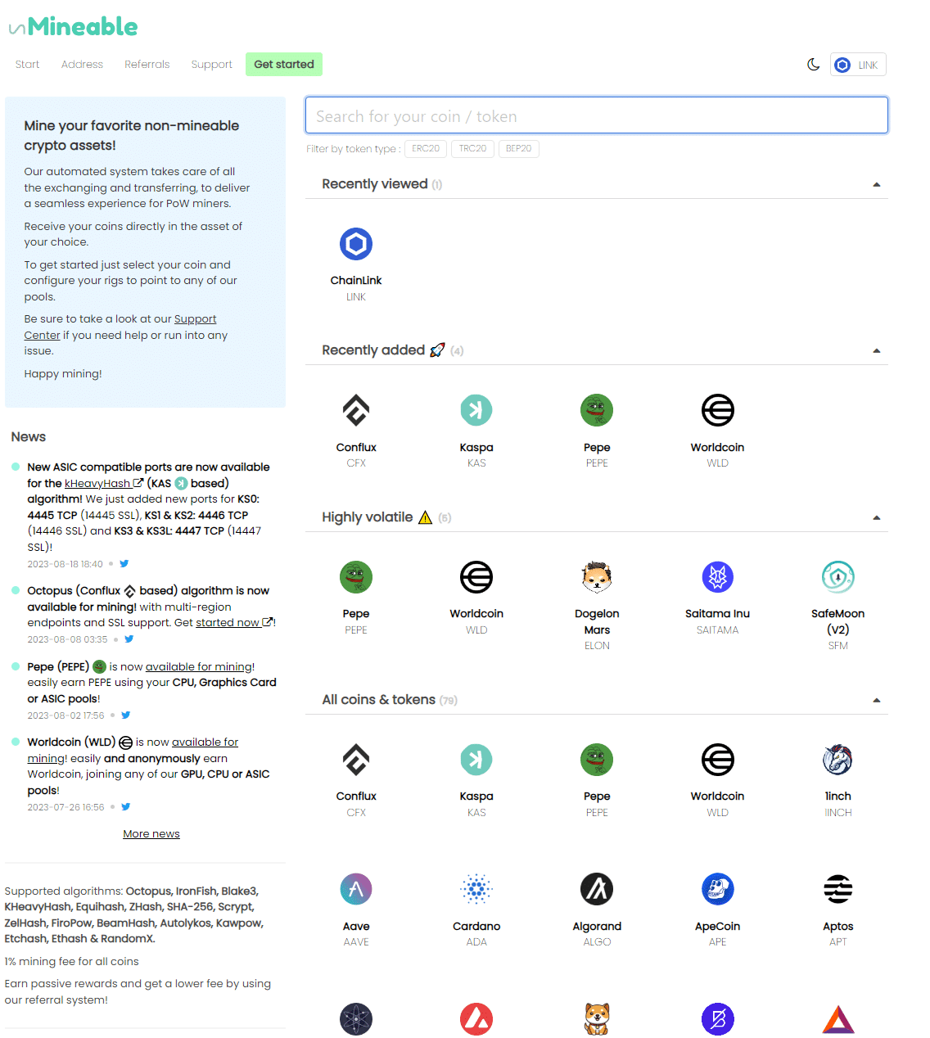Open the Referrals menu item
Viewport: 930px width, 1038px height.
(x=147, y=65)
